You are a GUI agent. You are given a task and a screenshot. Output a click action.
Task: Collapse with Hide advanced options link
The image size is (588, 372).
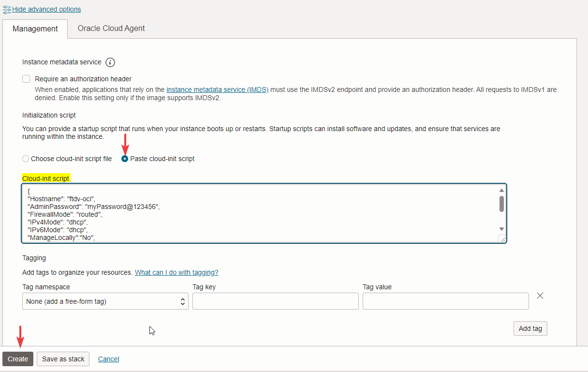pyautogui.click(x=46, y=9)
